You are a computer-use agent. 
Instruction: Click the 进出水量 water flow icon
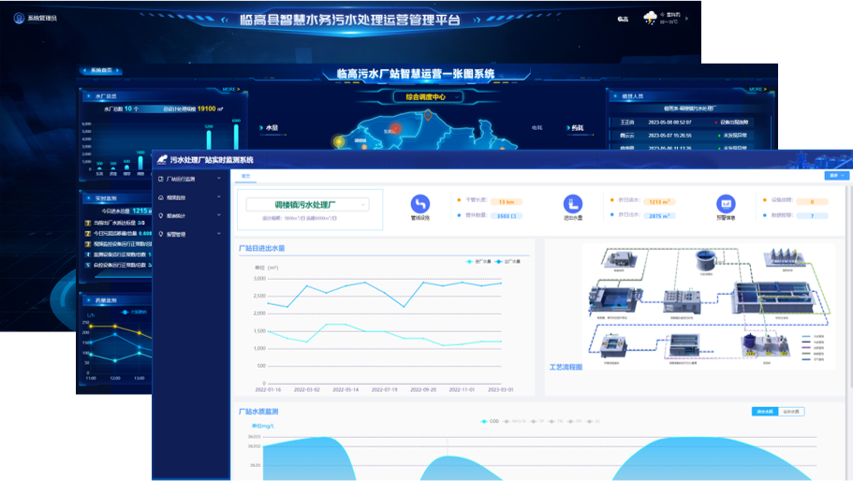click(x=572, y=203)
